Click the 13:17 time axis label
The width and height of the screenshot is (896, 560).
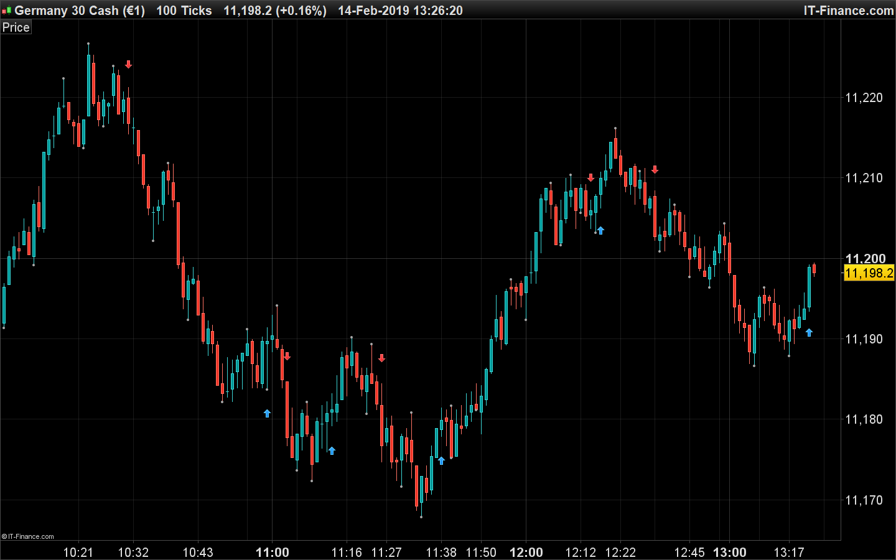point(789,553)
